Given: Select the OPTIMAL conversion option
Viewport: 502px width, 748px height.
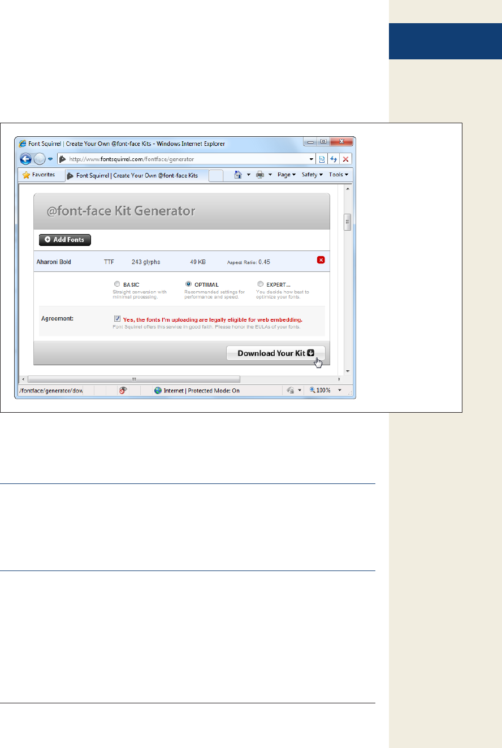Looking at the screenshot, I should coord(188,284).
